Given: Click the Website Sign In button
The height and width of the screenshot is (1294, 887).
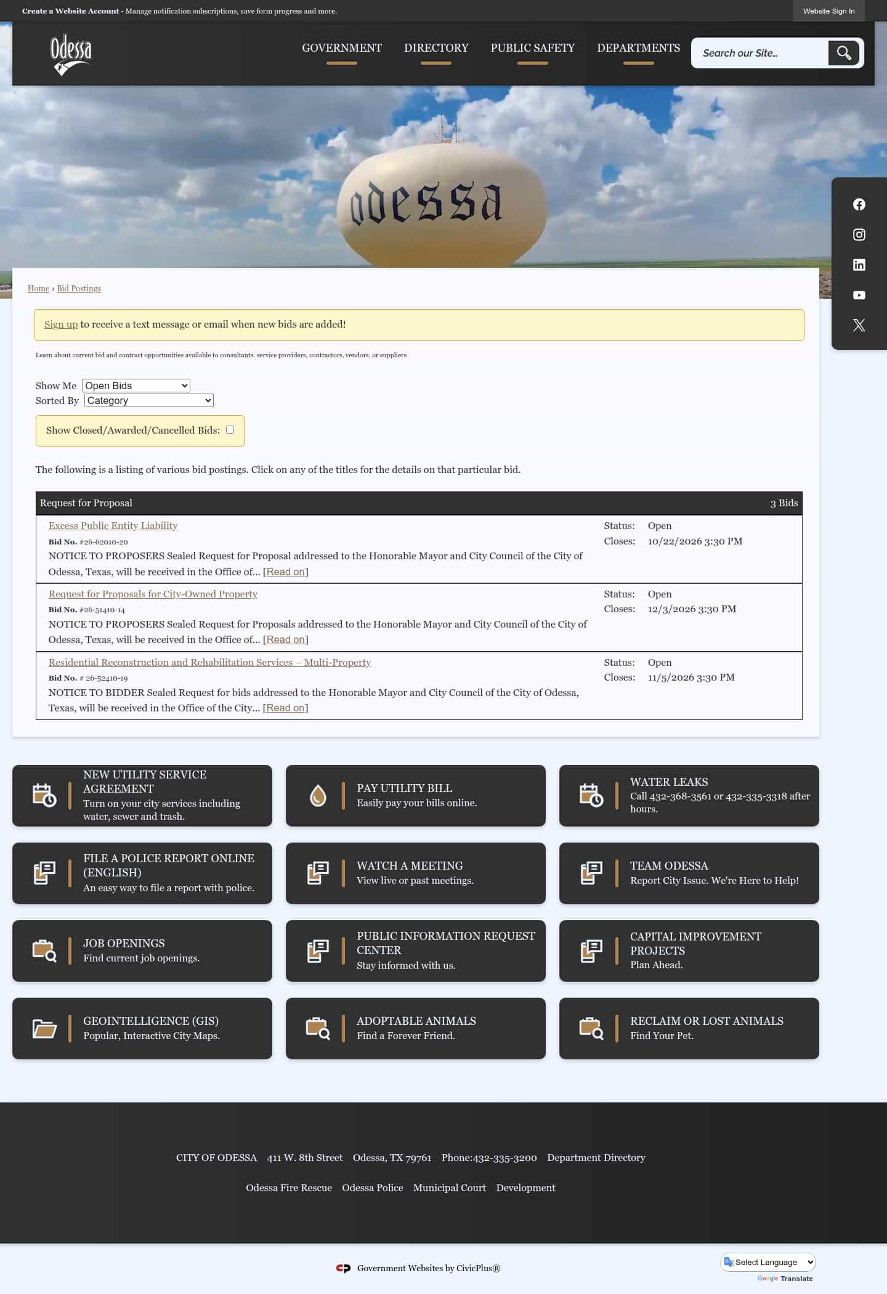Looking at the screenshot, I should [829, 11].
